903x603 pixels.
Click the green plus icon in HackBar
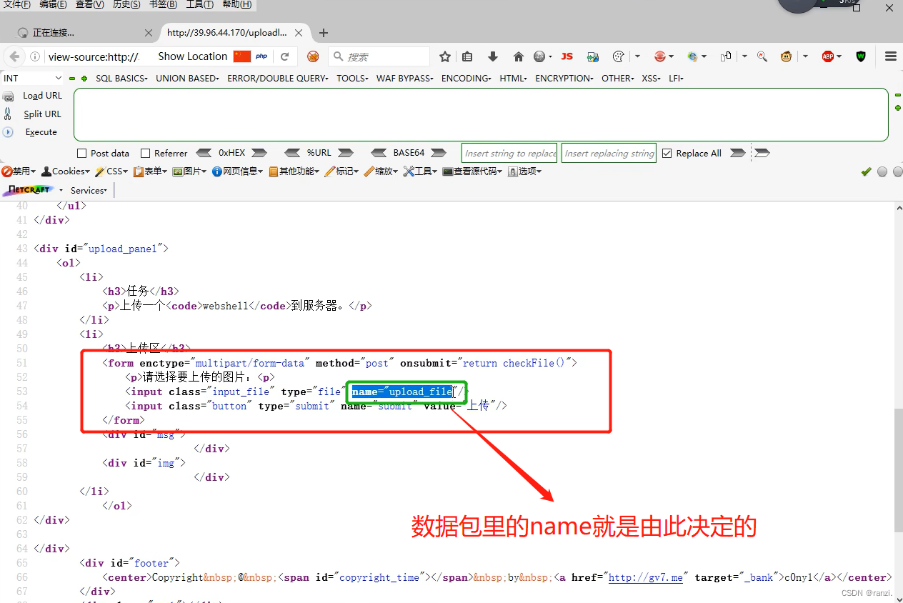[84, 79]
